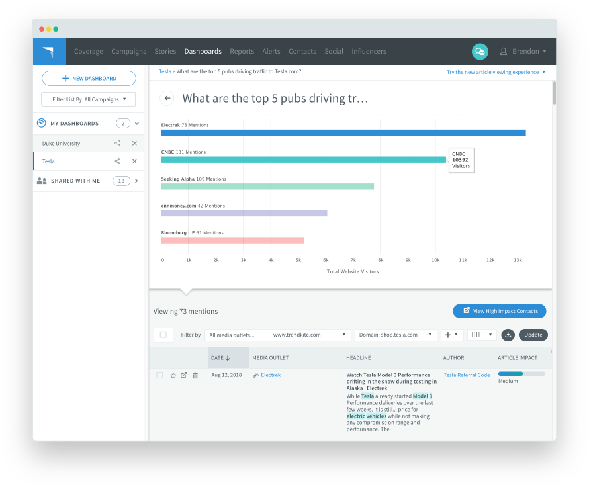The image size is (589, 487).
Task: Open the Influencers section
Action: pyautogui.click(x=369, y=51)
